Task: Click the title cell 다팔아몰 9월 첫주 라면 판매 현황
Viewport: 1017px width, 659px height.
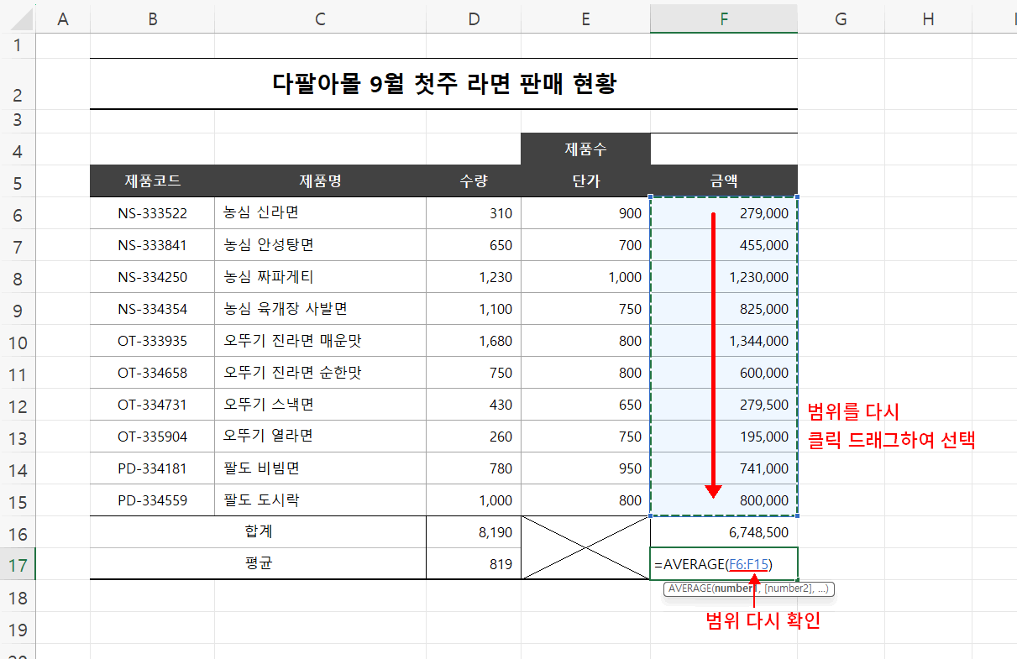Action: (443, 84)
